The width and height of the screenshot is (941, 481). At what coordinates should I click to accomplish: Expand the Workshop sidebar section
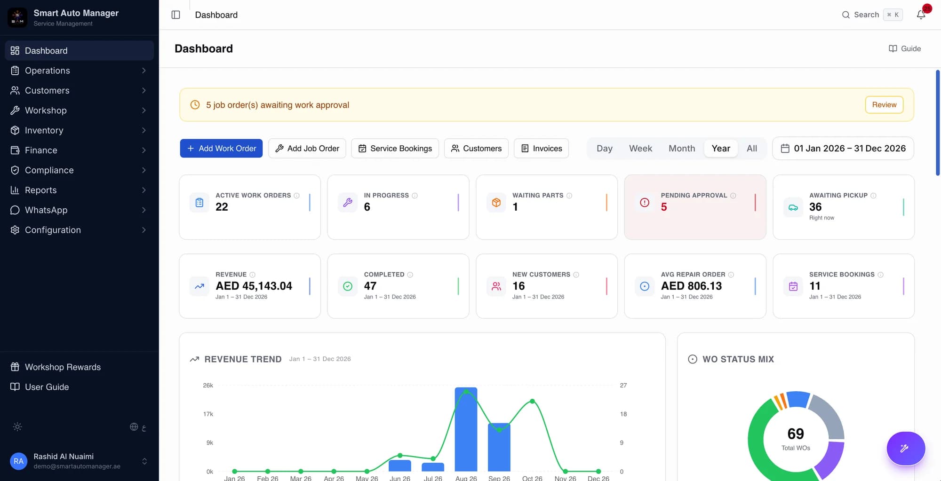pos(80,110)
